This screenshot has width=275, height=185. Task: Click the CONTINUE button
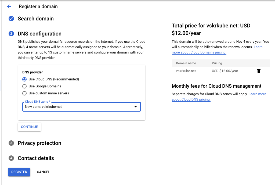[x=30, y=127]
